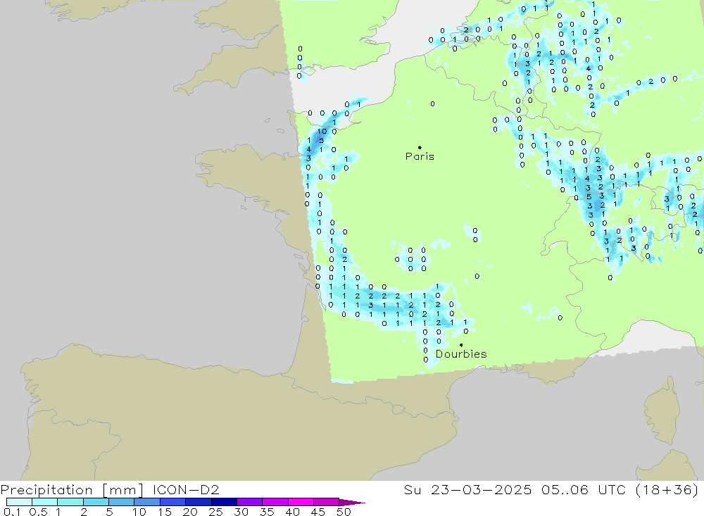The image size is (704, 516).
Task: Click the '45' legend scale label
Action: [318, 512]
